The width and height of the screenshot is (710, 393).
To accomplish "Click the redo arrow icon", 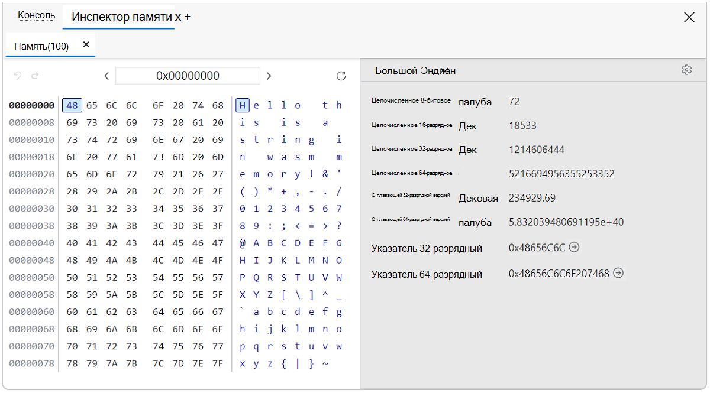I will tap(35, 76).
